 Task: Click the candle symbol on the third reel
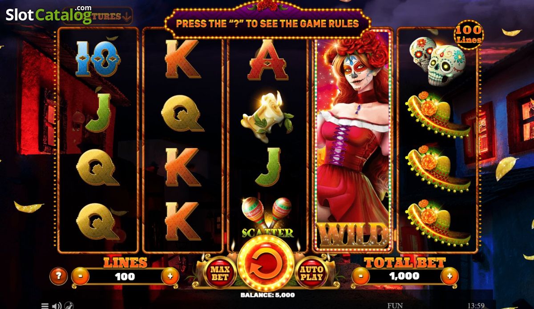[267, 113]
